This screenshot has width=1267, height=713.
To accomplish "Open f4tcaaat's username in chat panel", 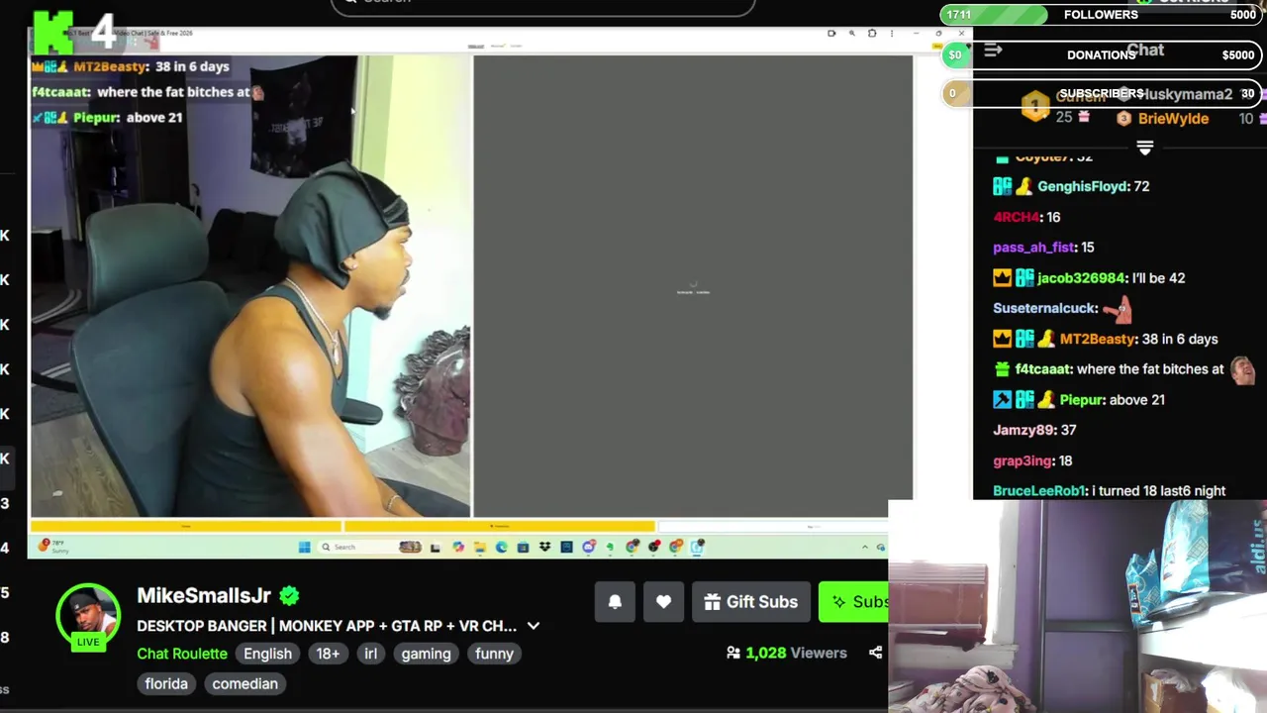I will 1042,369.
